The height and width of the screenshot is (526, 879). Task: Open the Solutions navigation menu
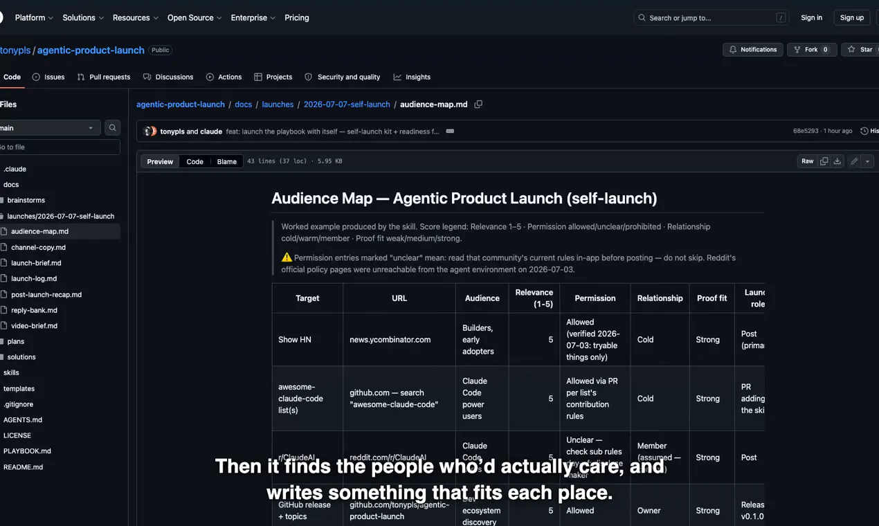(83, 18)
